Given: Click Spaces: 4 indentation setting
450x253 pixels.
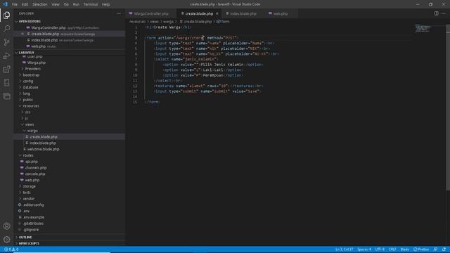Looking at the screenshot, I should (x=364, y=249).
